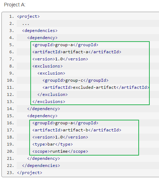Select the <dependency> tag on line 15
The width and height of the screenshot is (159, 179).
42,116
